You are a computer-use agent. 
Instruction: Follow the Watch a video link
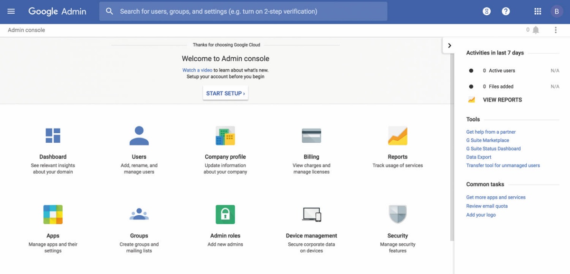coord(197,70)
